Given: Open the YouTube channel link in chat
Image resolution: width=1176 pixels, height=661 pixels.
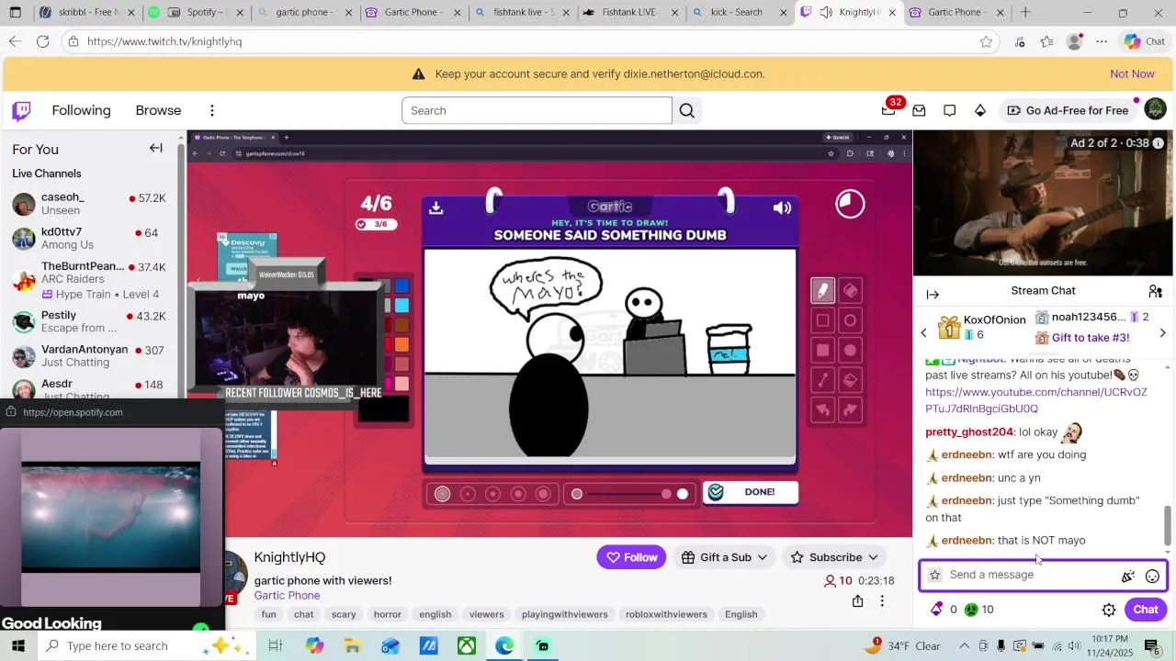Looking at the screenshot, I should point(1035,400).
